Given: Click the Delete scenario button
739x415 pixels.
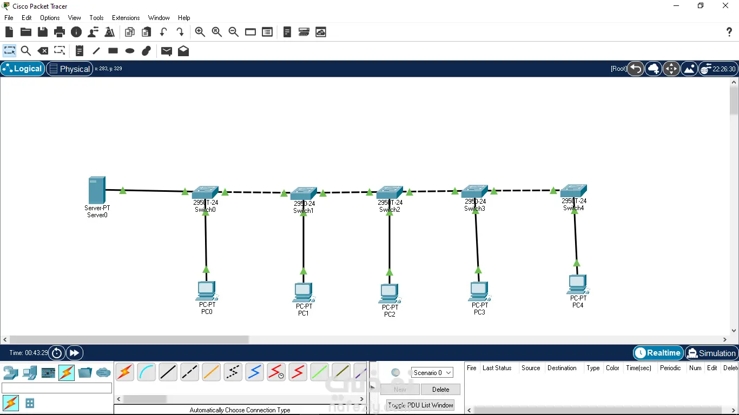Looking at the screenshot, I should pyautogui.click(x=440, y=390).
